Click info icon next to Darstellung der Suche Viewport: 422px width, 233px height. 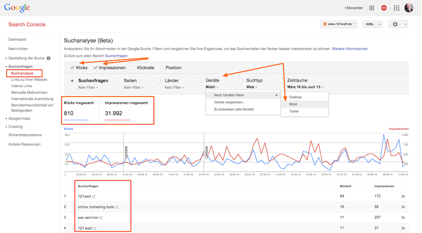tap(49, 58)
